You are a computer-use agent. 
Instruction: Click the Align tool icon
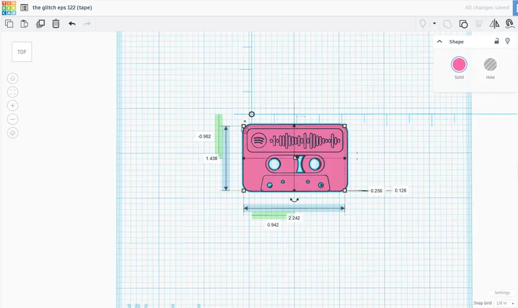pyautogui.click(x=479, y=24)
